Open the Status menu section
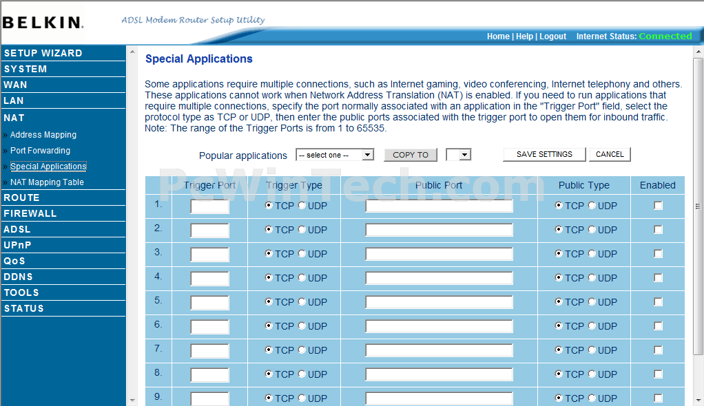The width and height of the screenshot is (704, 406). pyautogui.click(x=24, y=309)
